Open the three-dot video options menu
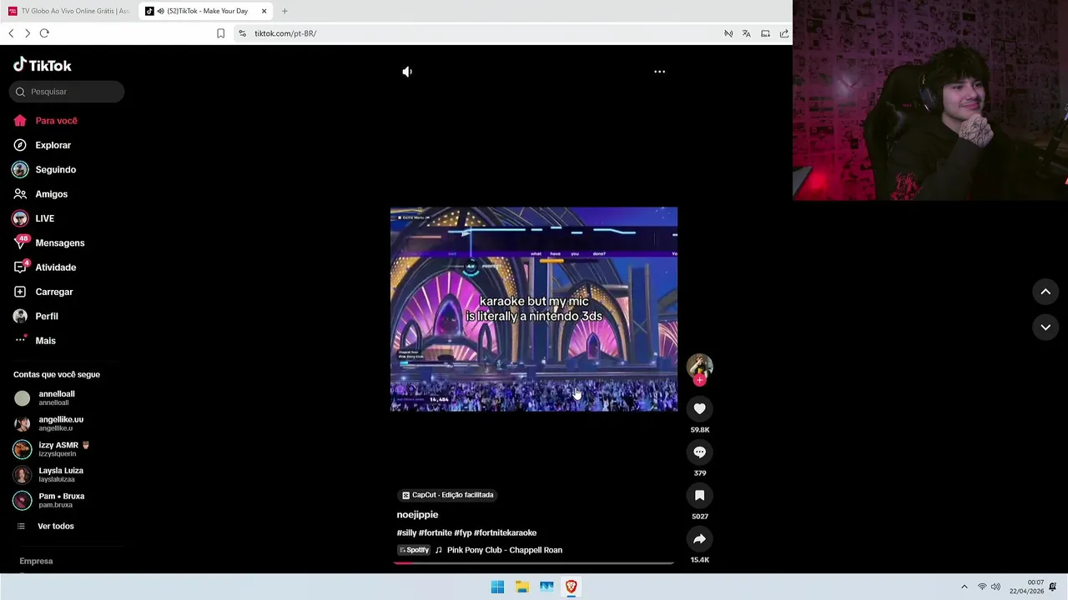Screen dimensions: 1068x600 click(659, 72)
